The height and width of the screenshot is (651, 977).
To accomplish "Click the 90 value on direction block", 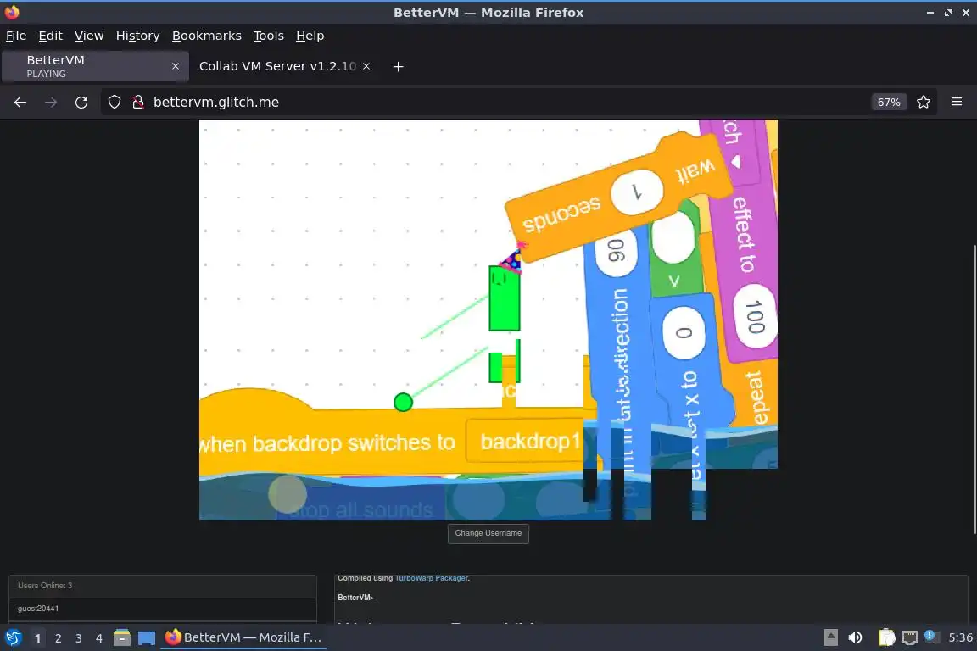I will coord(616,251).
